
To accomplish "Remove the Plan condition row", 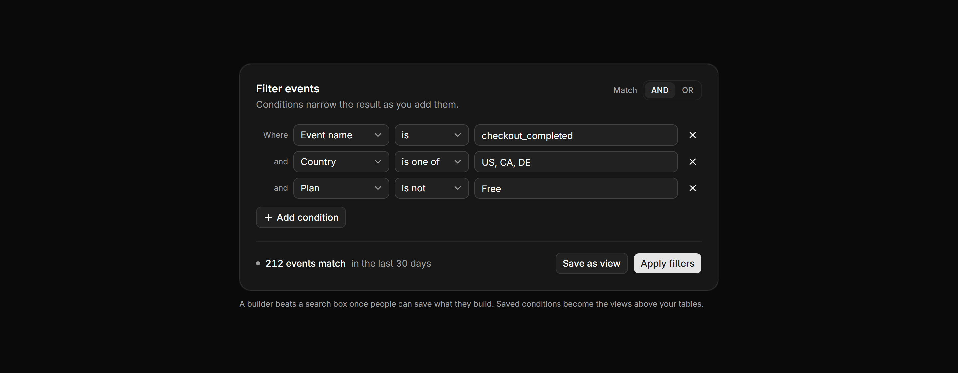I will click(x=692, y=188).
